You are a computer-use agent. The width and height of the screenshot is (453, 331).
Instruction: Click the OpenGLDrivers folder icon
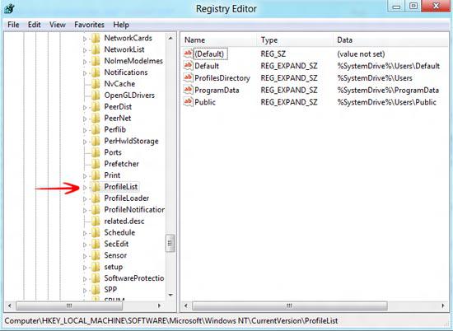click(x=96, y=96)
